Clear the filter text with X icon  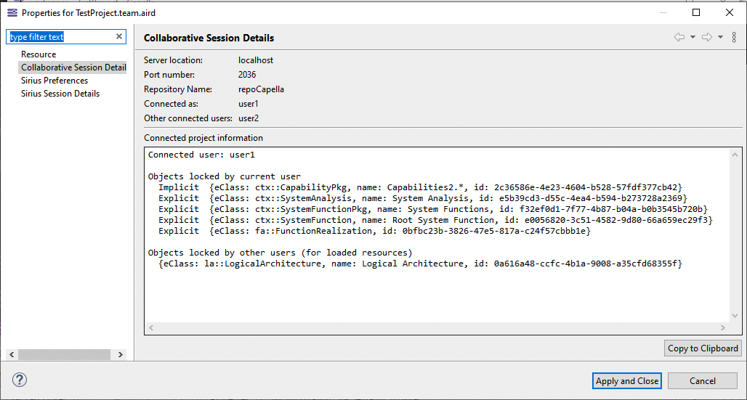pos(119,36)
